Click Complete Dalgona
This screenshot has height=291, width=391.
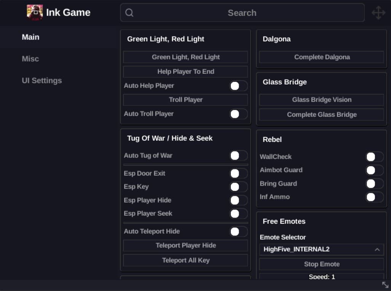[x=322, y=57]
